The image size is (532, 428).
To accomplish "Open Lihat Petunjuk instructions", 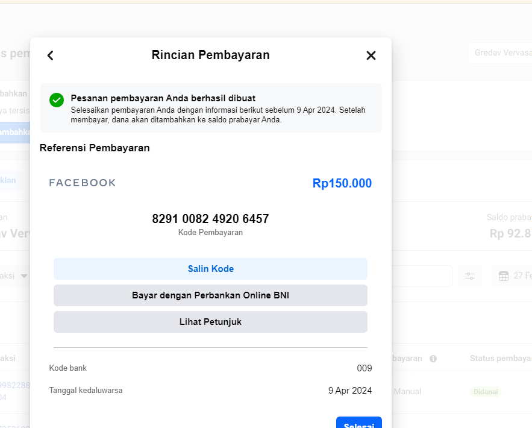I will [210, 322].
